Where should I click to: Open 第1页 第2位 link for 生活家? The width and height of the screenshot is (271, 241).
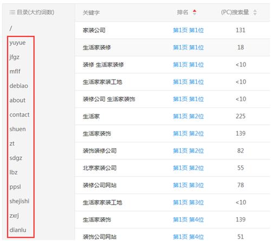coord(188,116)
